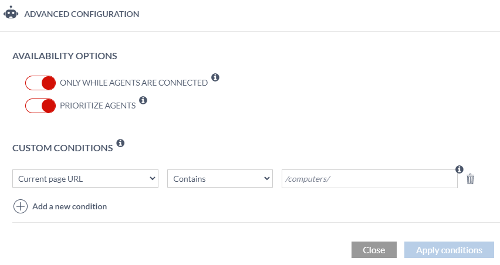500x265 pixels.
Task: Click the Custom Conditions heading text
Action: 62,148
